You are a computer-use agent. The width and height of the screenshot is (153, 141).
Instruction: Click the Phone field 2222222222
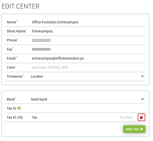88,40
